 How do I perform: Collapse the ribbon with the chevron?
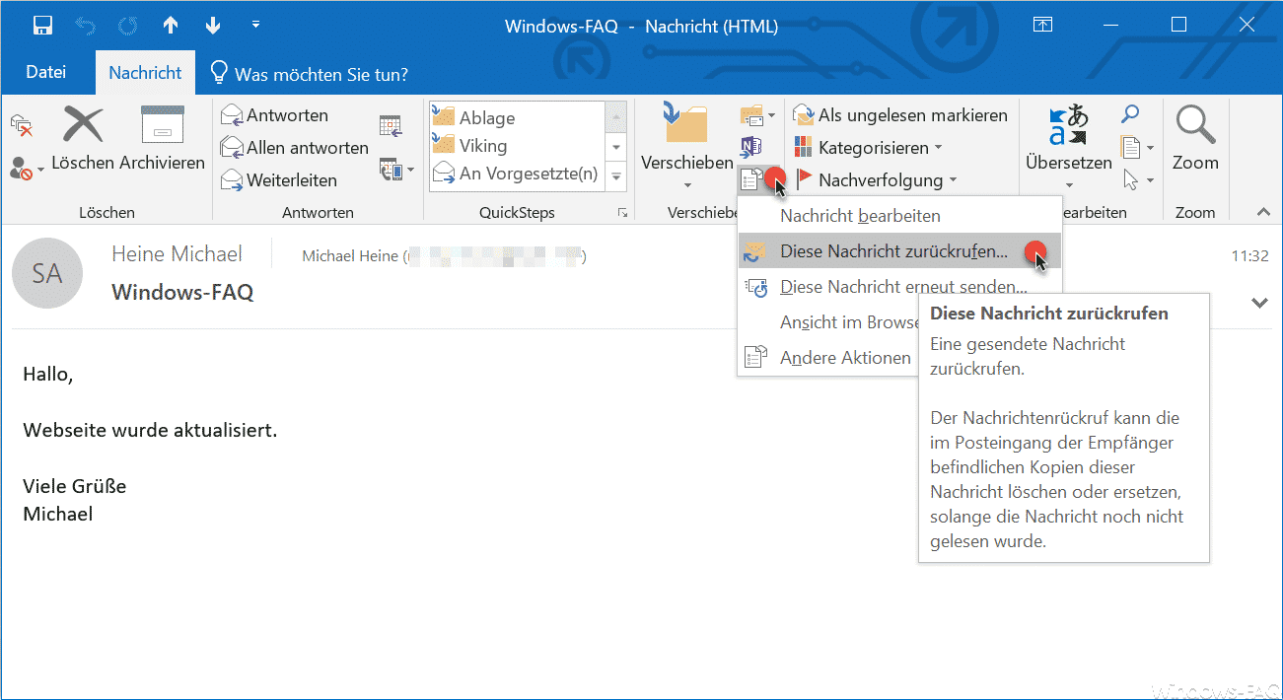click(1263, 212)
